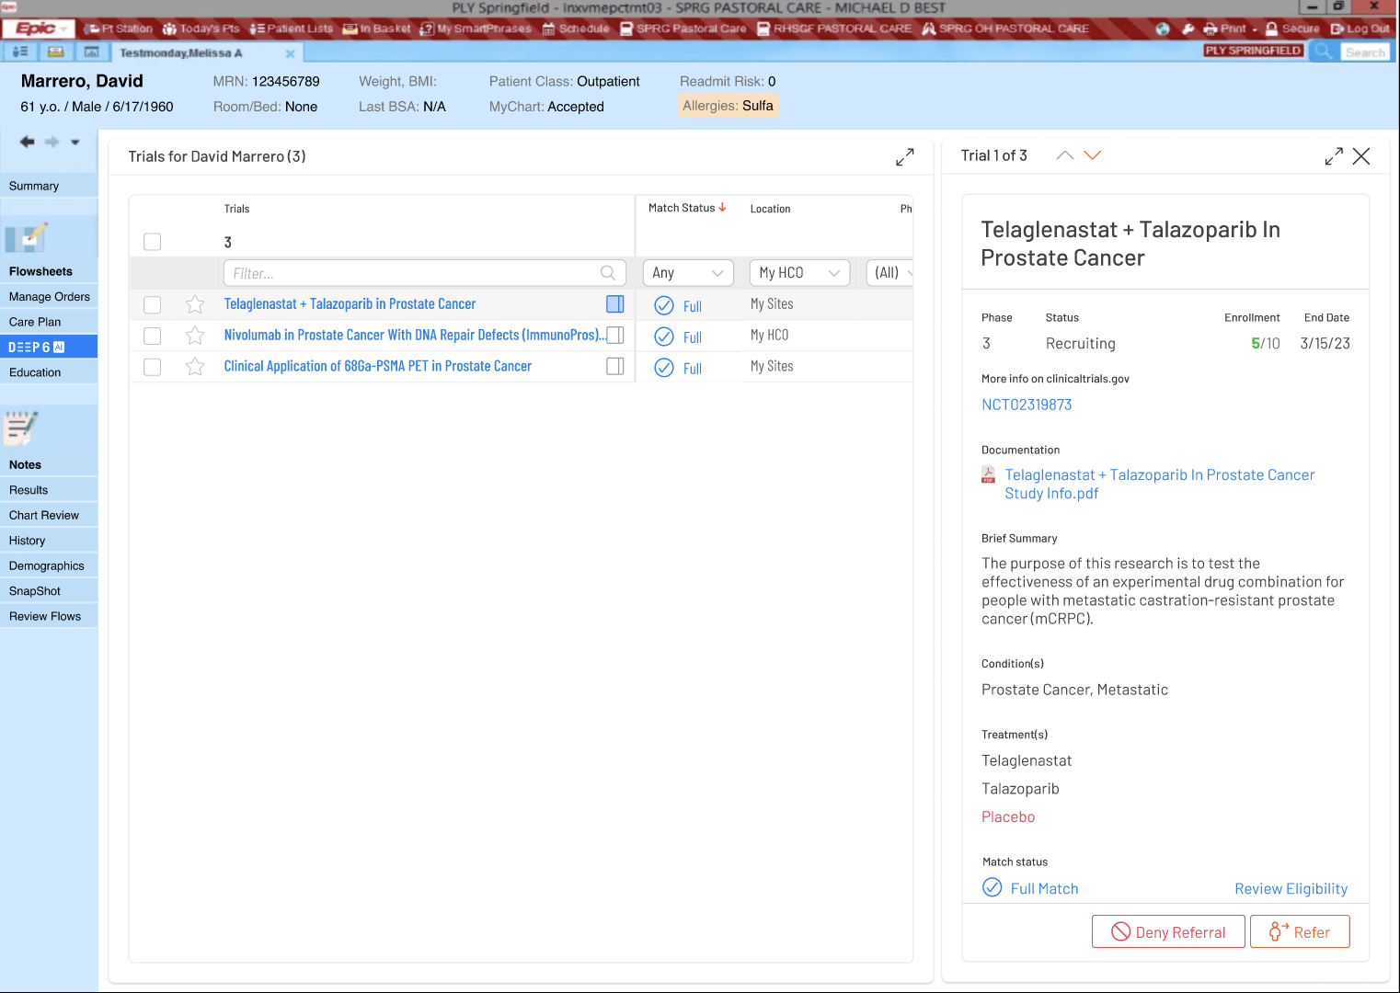Click the trials Filter text field
The width and height of the screenshot is (1400, 993).
(x=414, y=273)
